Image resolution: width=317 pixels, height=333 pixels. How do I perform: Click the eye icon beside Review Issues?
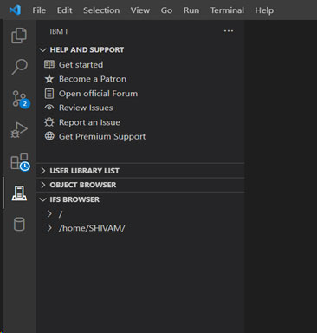pos(49,108)
